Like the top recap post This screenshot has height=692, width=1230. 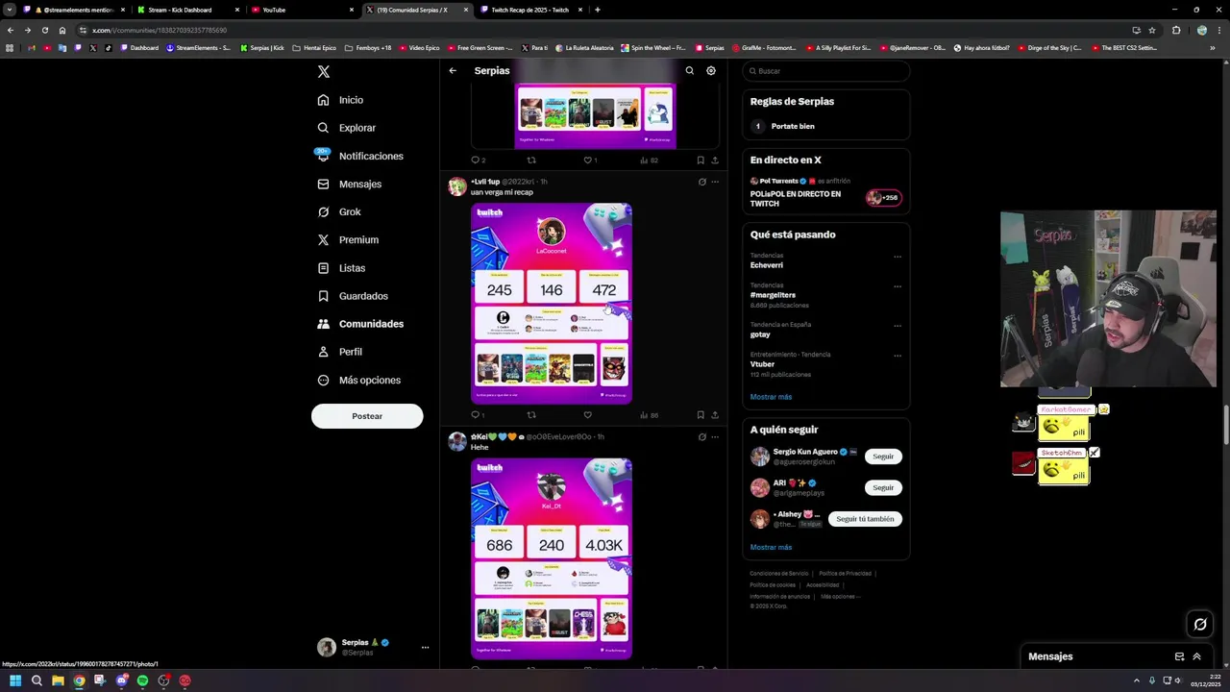(x=588, y=161)
